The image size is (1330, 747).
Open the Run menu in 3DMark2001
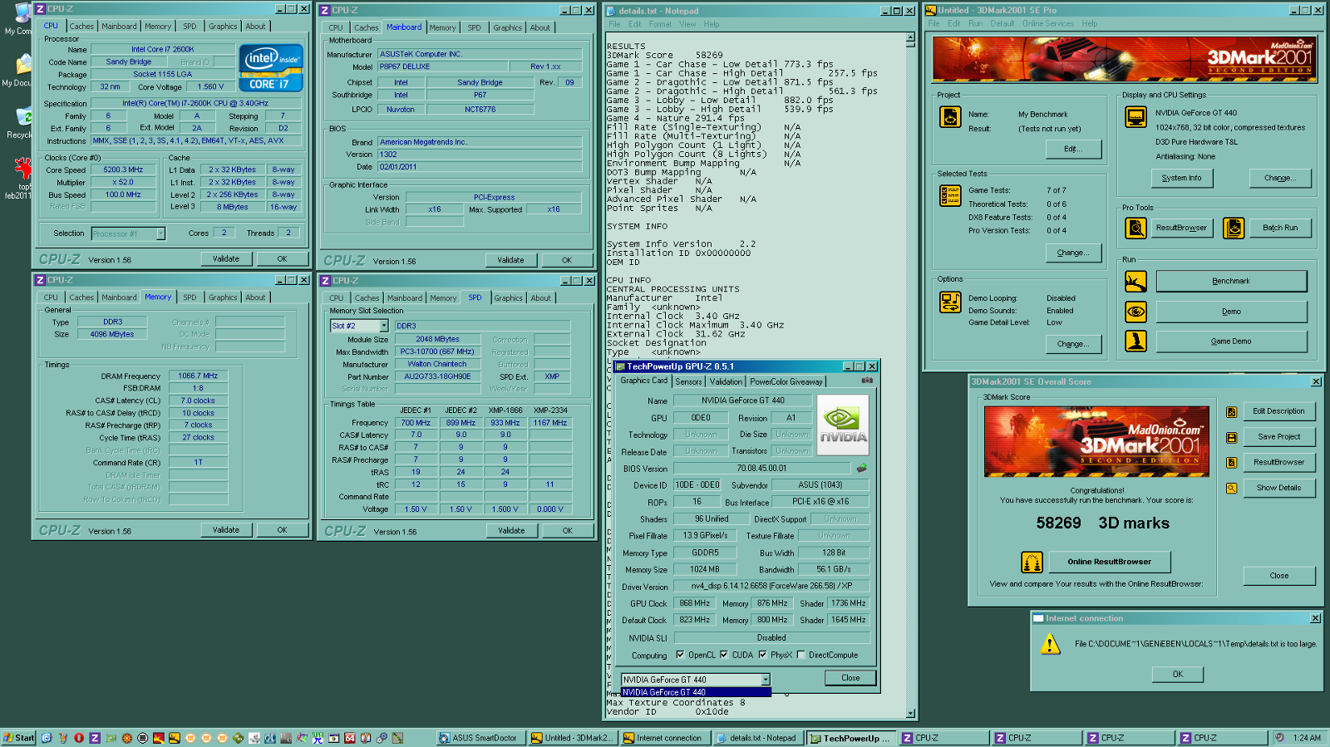[976, 23]
